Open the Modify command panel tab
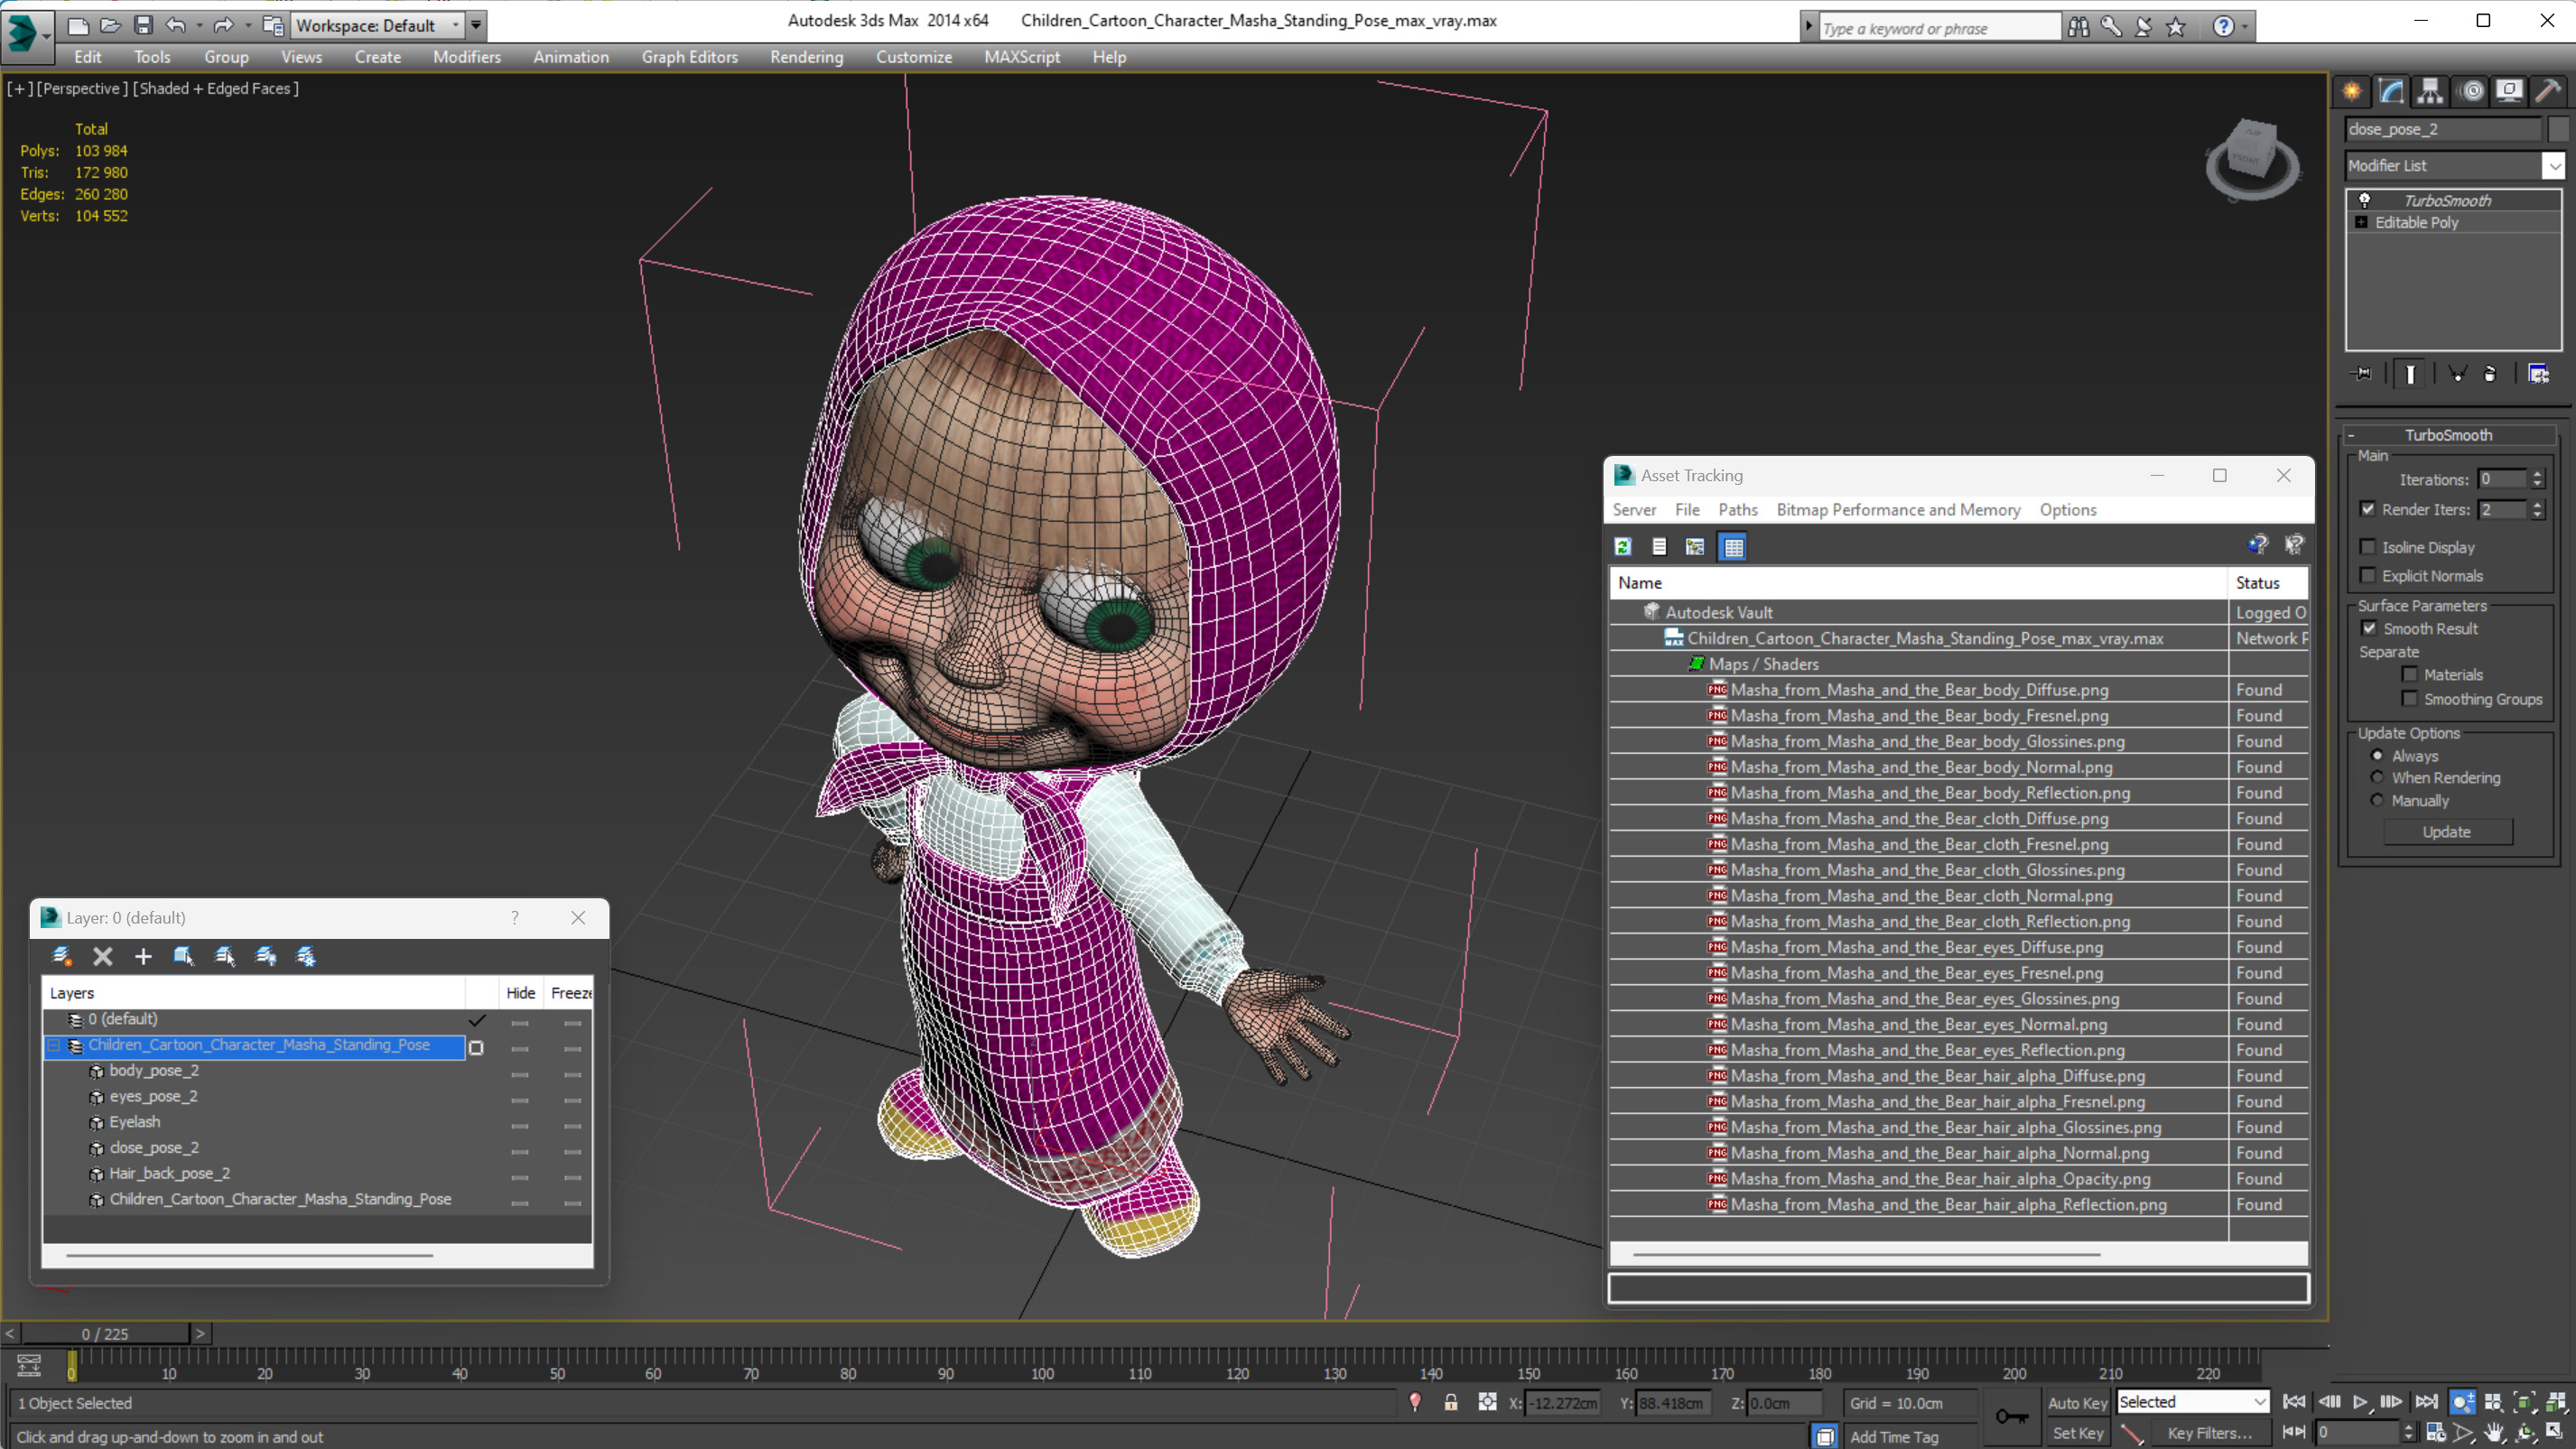2576x1449 pixels. [x=2391, y=91]
